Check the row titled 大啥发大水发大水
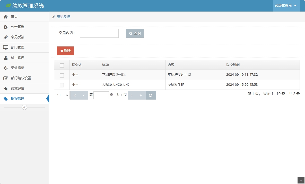305x184 pixels. 62,85
